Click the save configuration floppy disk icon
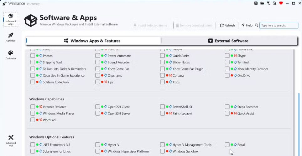The width and height of the screenshot is (302, 156). click(x=256, y=3)
